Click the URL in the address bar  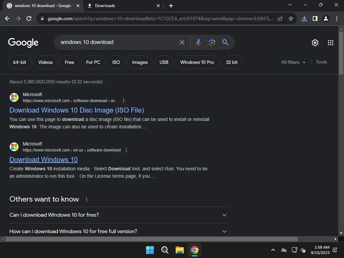tap(160, 19)
